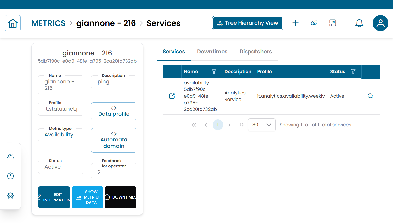The width and height of the screenshot is (393, 223).
Task: Open the clock history sidebar icon
Action: pyautogui.click(x=10, y=176)
